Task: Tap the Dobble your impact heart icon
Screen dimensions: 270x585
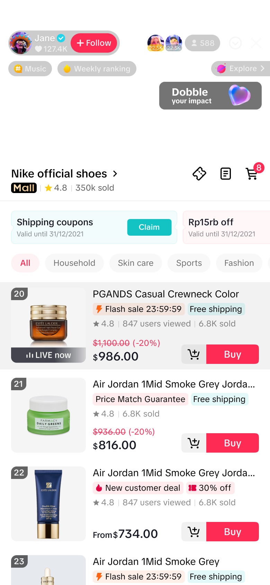Action: click(239, 95)
